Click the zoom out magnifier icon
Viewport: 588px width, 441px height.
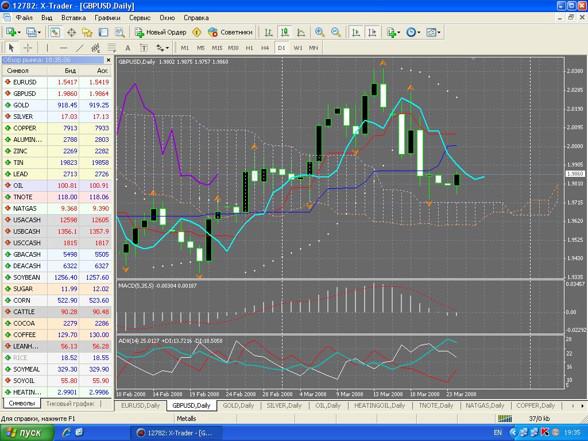(336, 32)
